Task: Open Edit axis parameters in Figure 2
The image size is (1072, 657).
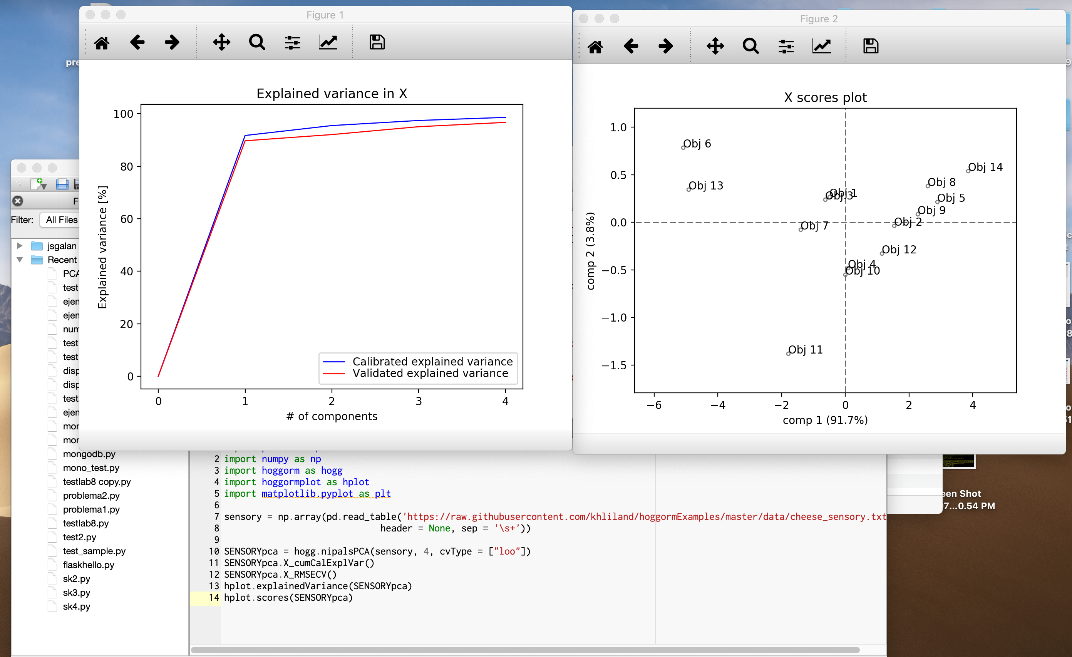Action: tap(821, 46)
